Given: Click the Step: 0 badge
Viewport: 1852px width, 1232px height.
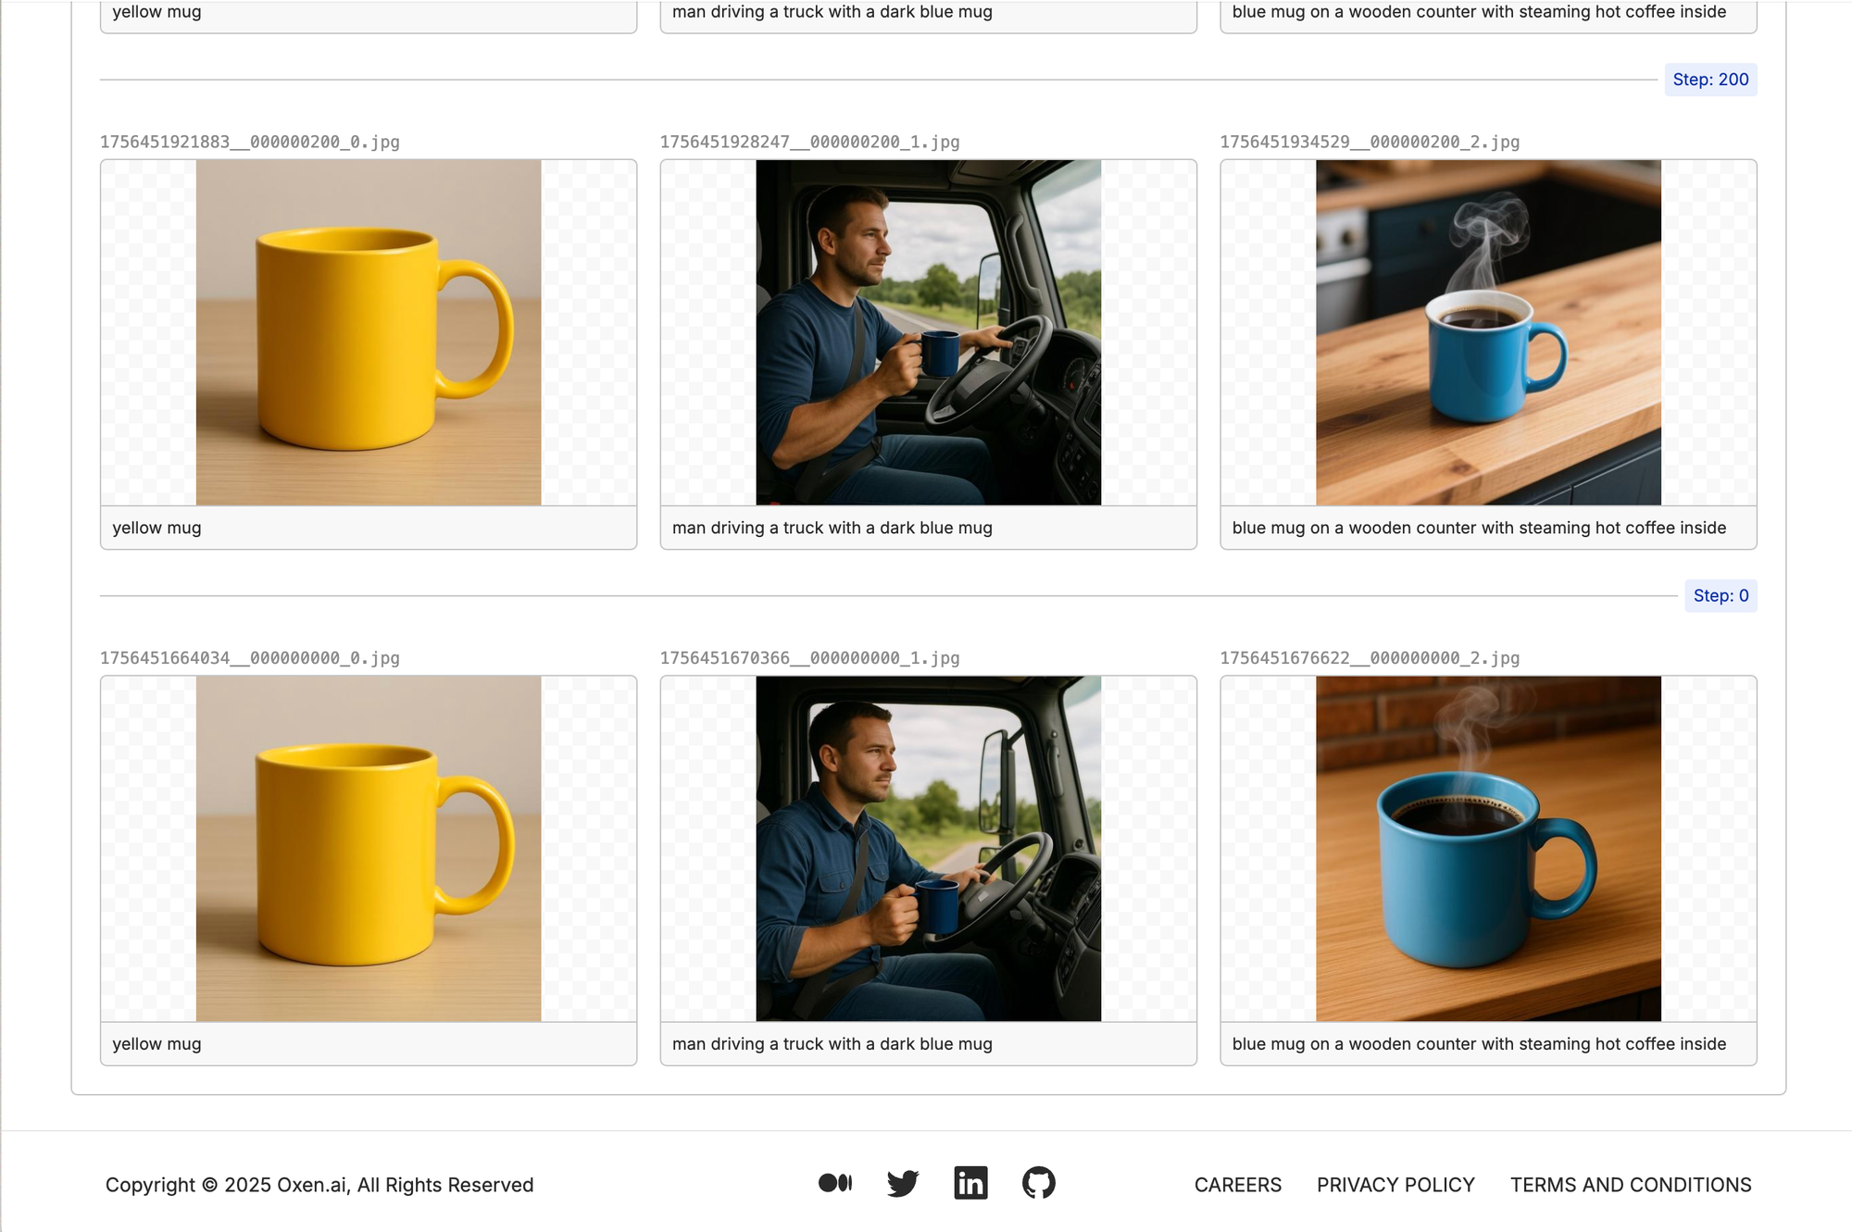Looking at the screenshot, I should pos(1720,596).
